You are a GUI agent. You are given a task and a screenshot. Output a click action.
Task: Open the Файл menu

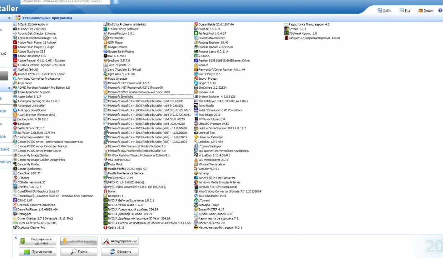click(384, 11)
